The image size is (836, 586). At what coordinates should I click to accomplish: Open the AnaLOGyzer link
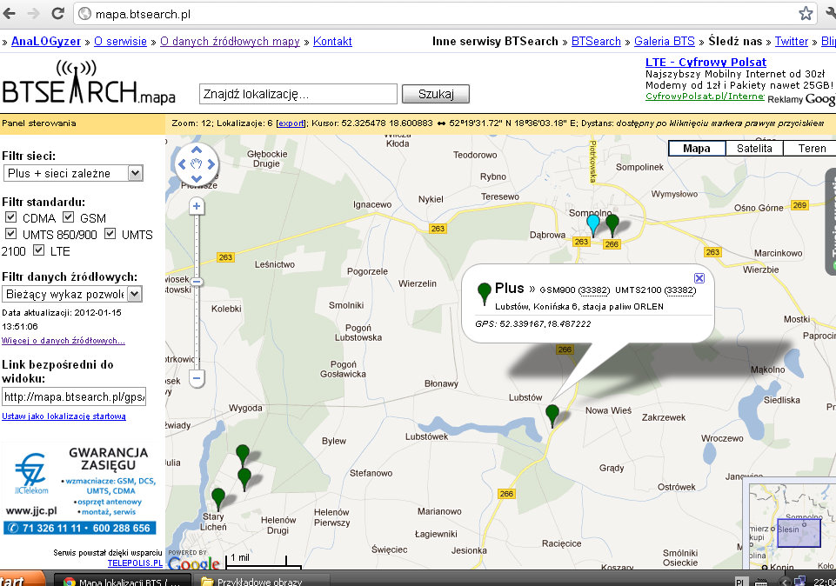click(x=46, y=41)
